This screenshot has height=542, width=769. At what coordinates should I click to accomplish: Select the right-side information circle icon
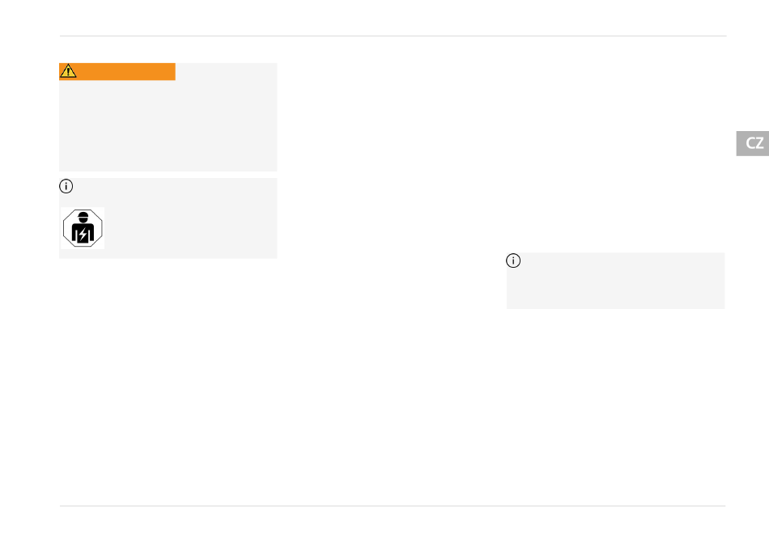[x=513, y=260]
